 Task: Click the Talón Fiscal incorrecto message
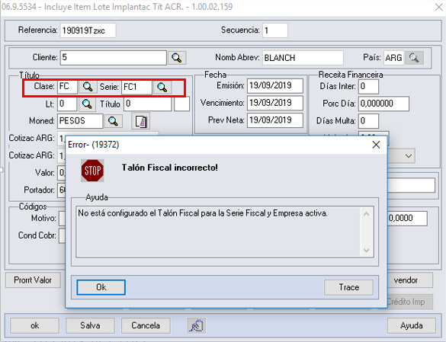click(170, 168)
